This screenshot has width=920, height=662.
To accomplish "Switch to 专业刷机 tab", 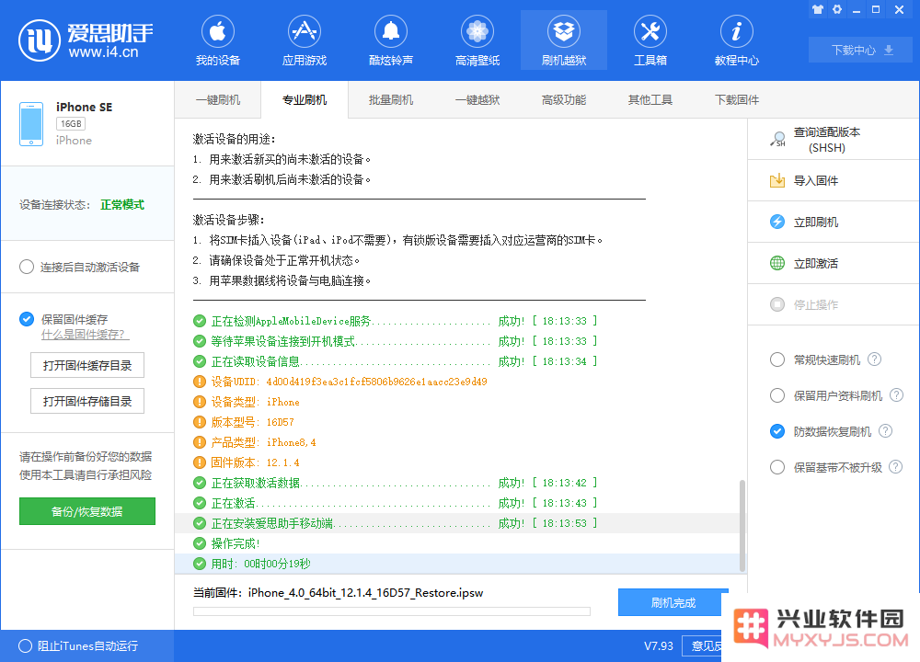I will pos(304,99).
